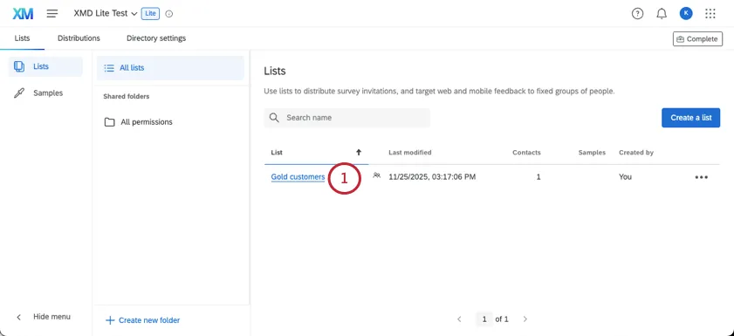Go to the previous page arrow

pyautogui.click(x=459, y=319)
